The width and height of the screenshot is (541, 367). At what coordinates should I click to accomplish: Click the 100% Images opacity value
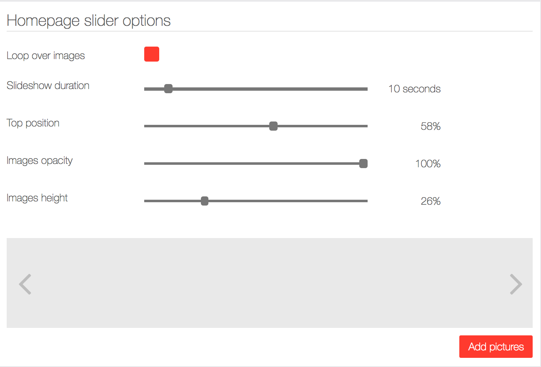[428, 164]
